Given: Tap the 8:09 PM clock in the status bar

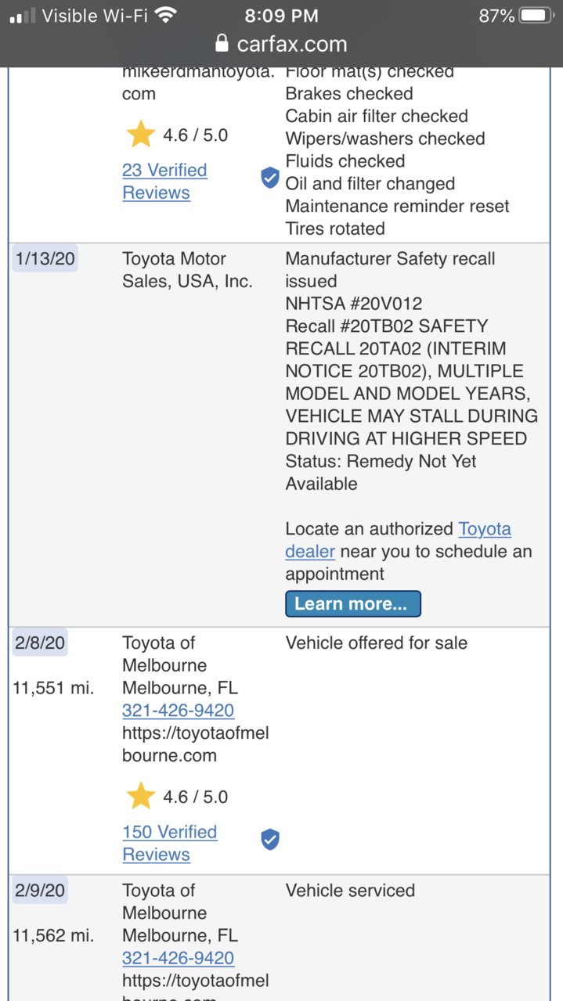Looking at the screenshot, I should click(281, 16).
